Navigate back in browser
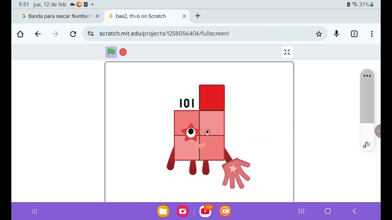Screen dimensions: 392x220 coord(38,34)
